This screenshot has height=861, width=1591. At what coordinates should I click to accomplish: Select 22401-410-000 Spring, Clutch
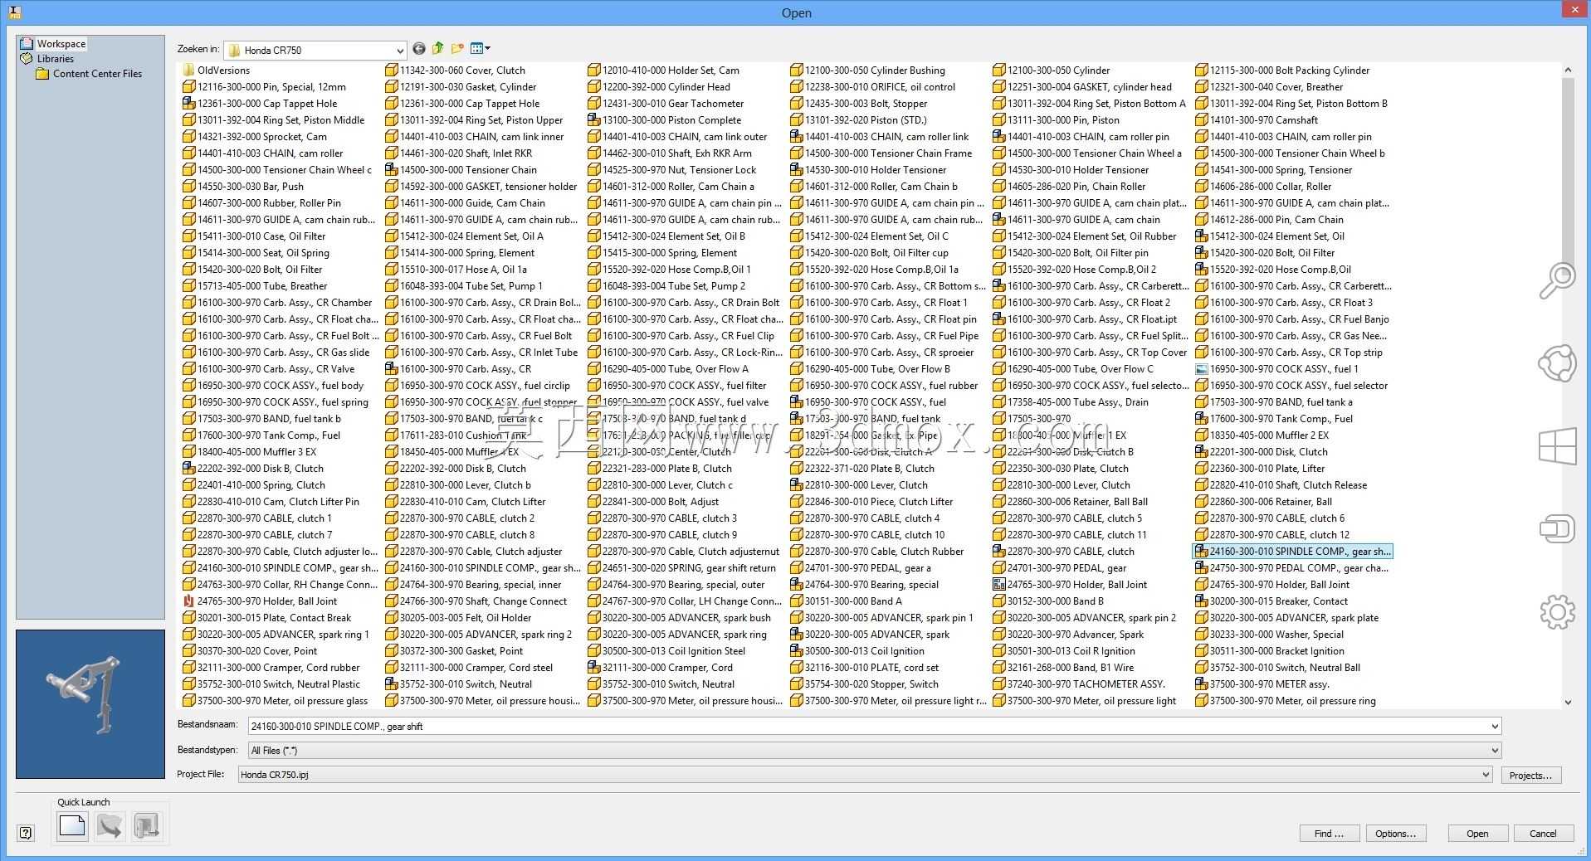(x=261, y=485)
